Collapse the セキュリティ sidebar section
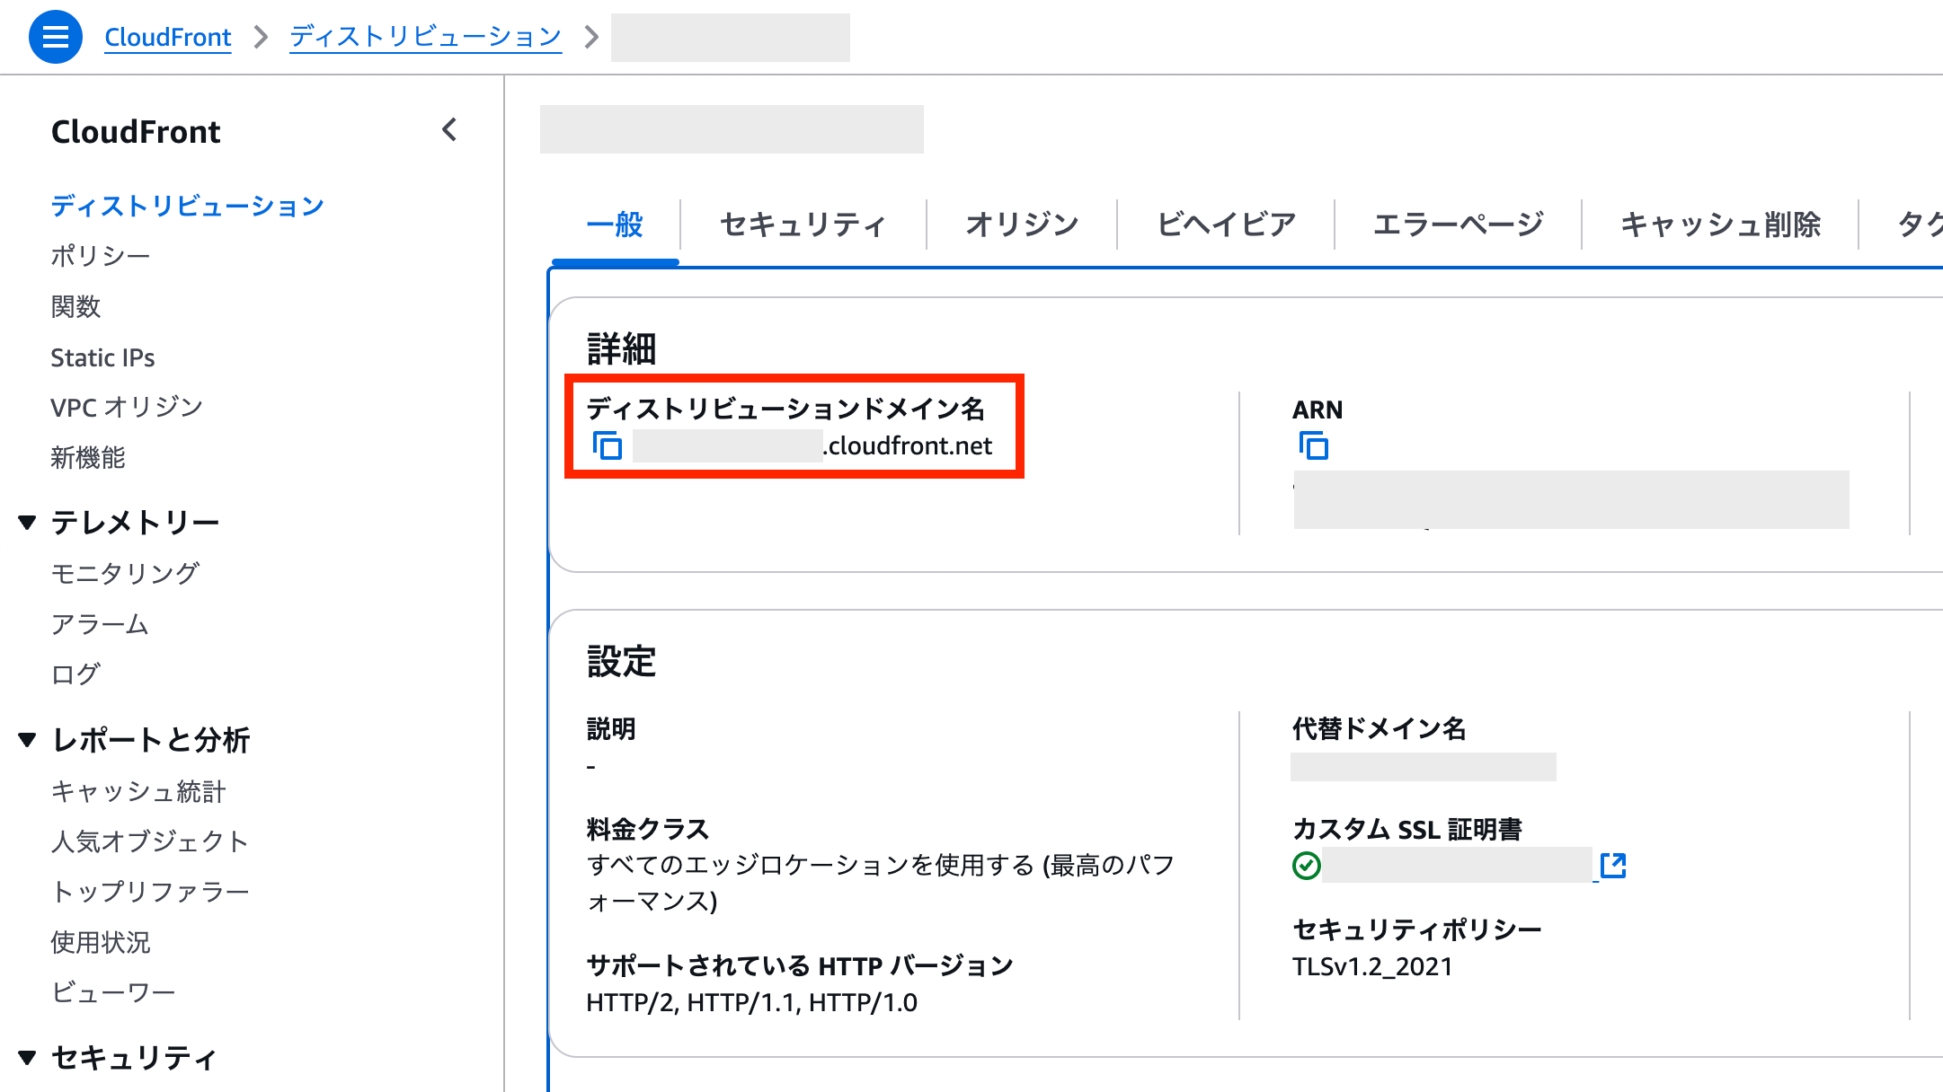Image resolution: width=1943 pixels, height=1092 pixels. [26, 1058]
